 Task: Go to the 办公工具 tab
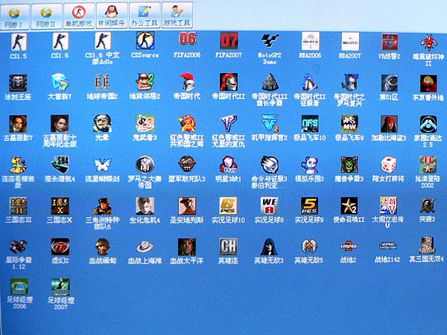pos(145,14)
